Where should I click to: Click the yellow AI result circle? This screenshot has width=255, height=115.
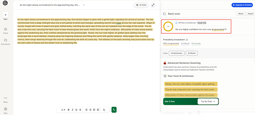[168, 26]
